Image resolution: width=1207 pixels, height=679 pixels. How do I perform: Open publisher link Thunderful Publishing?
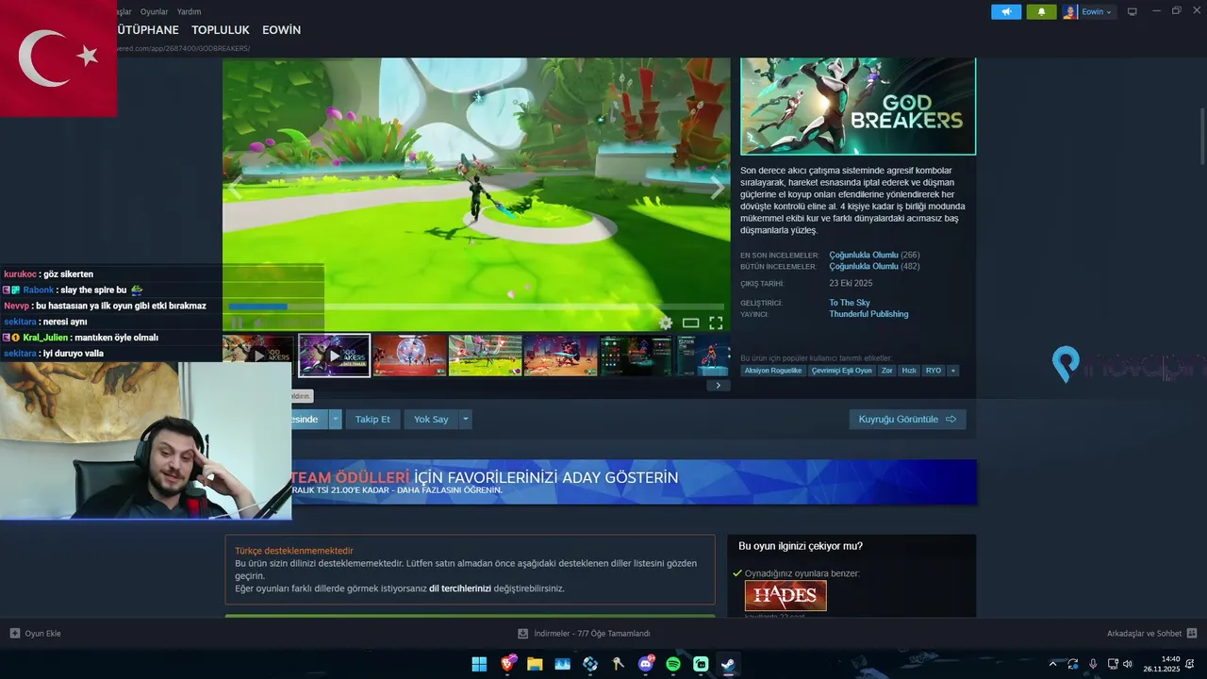[868, 314]
